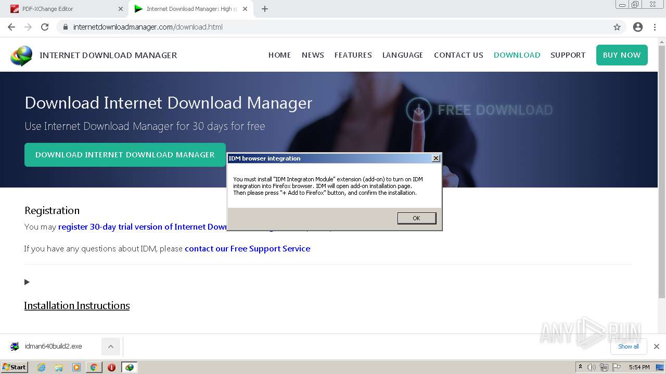Open CONTACT US page
The width and height of the screenshot is (666, 374).
458,55
